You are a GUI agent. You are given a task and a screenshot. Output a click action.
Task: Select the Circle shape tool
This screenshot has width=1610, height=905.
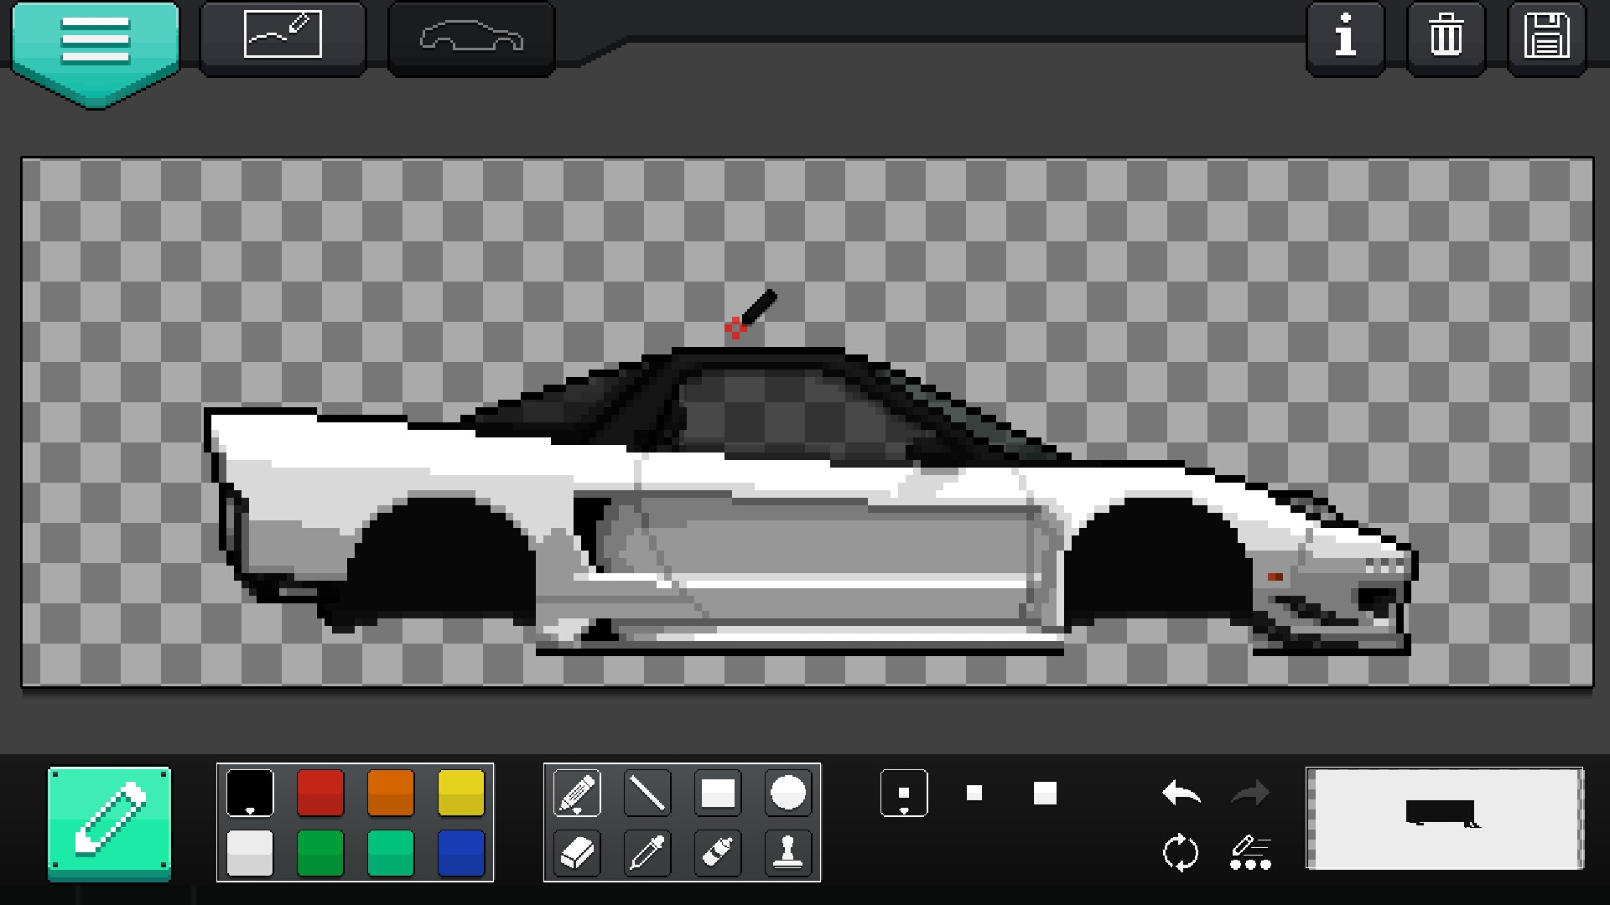click(788, 793)
